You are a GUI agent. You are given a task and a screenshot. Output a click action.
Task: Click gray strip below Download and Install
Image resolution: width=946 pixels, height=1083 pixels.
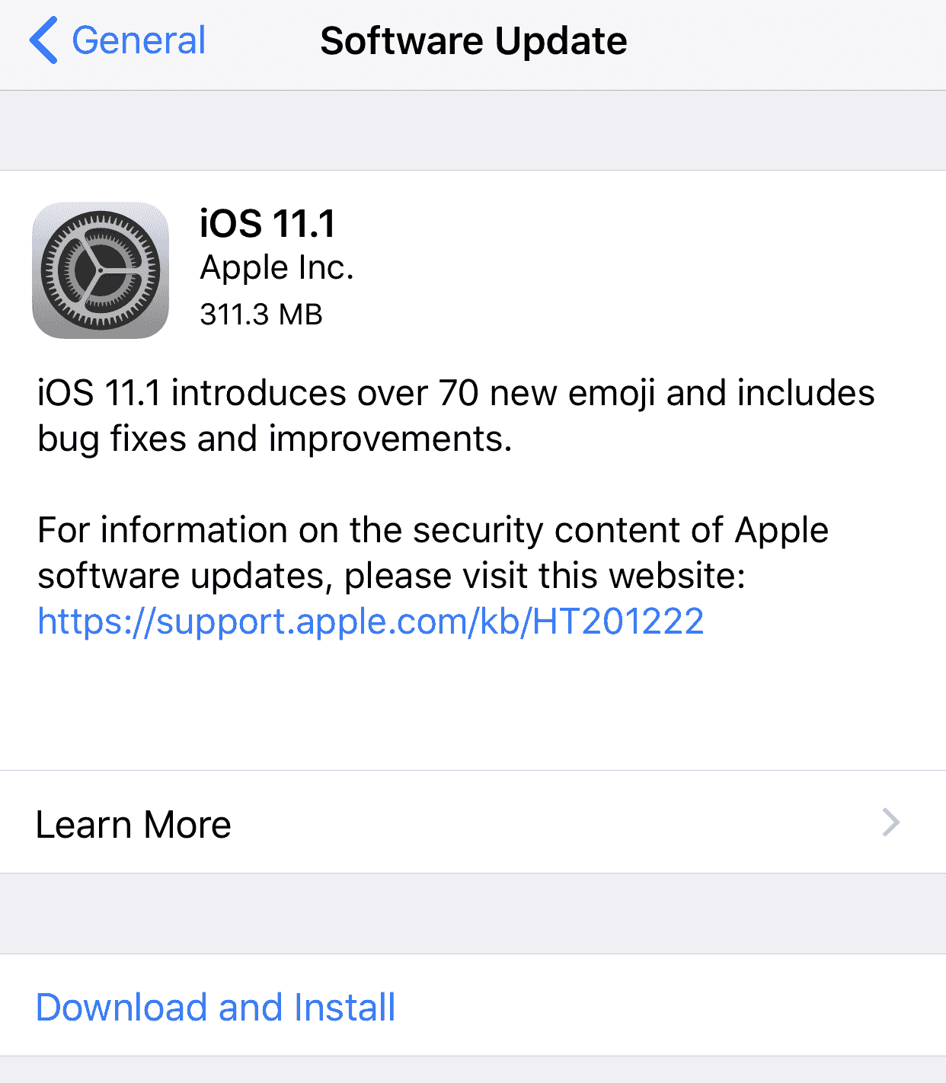pyautogui.click(x=472, y=1070)
